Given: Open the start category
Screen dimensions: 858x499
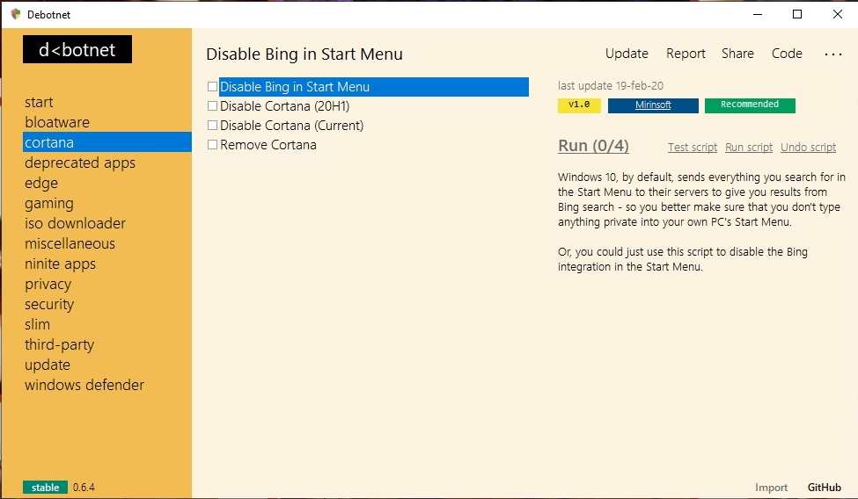Looking at the screenshot, I should point(39,102).
